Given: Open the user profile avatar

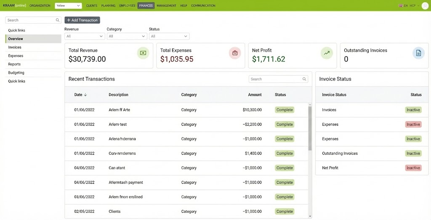Looking at the screenshot, I should [425, 5].
